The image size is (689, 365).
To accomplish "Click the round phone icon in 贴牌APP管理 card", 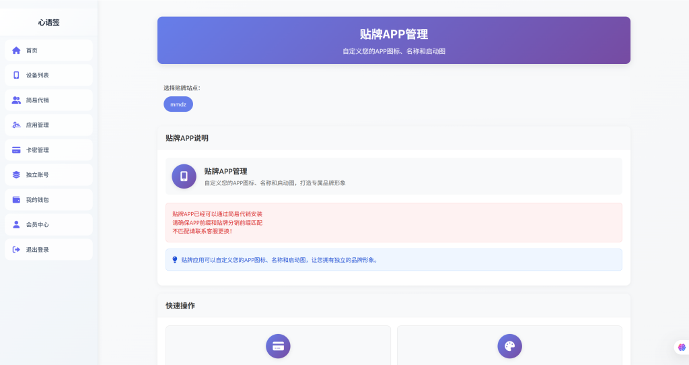I will [184, 176].
